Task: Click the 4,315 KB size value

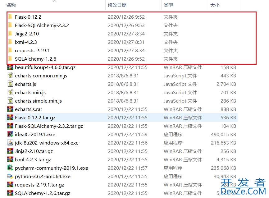Action: coord(226,159)
